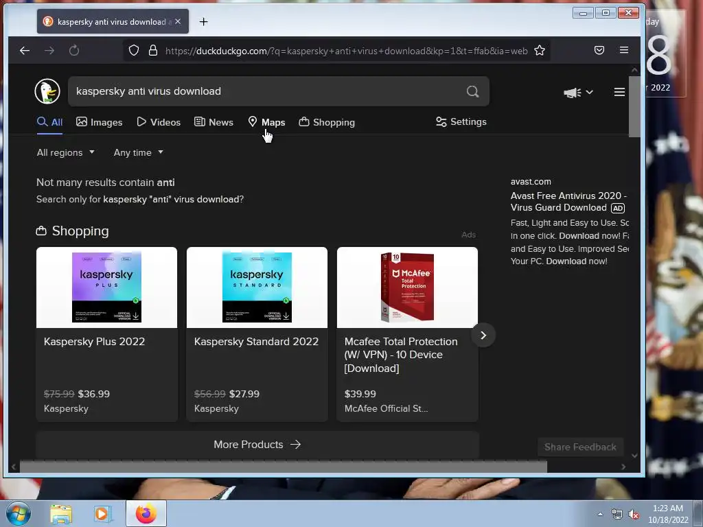Screen dimensions: 703x527
Task: Open network status tray icon
Action: click(617, 515)
